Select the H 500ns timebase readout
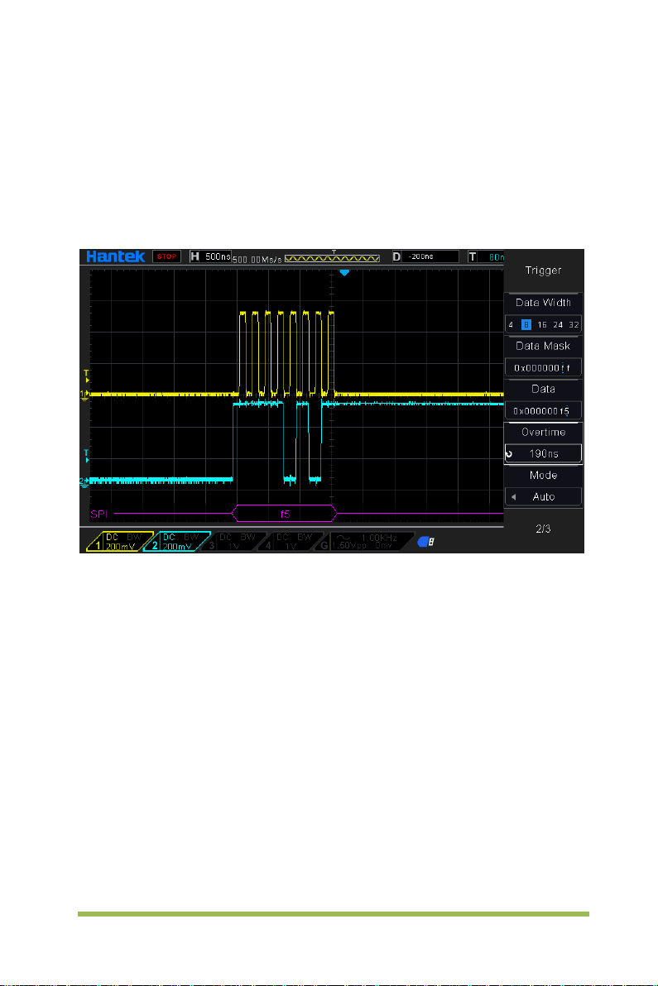This screenshot has width=658, height=986. pyautogui.click(x=211, y=256)
